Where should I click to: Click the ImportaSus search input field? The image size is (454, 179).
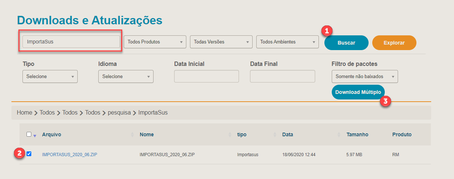pyautogui.click(x=71, y=42)
